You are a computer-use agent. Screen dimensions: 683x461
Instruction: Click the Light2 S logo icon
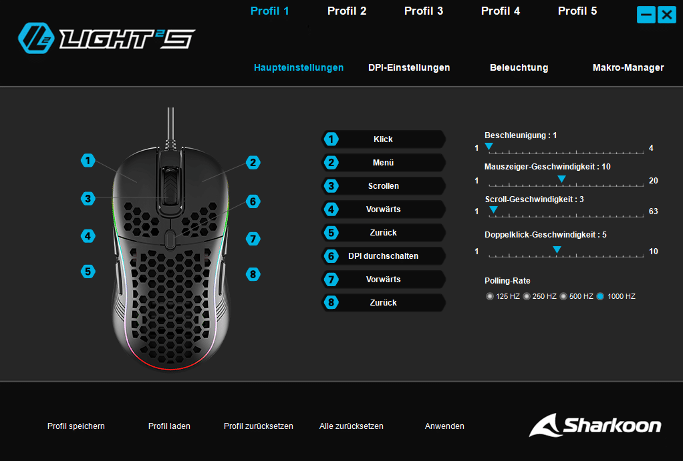pyautogui.click(x=35, y=38)
